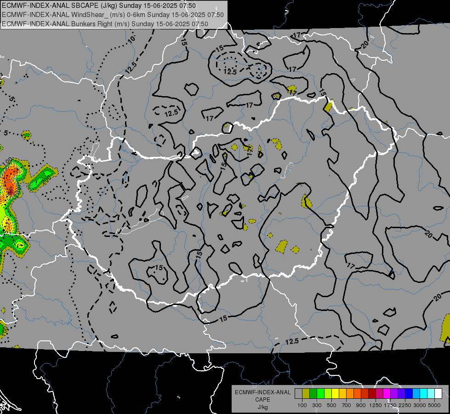Click the Bunkers Right title line

[105, 24]
